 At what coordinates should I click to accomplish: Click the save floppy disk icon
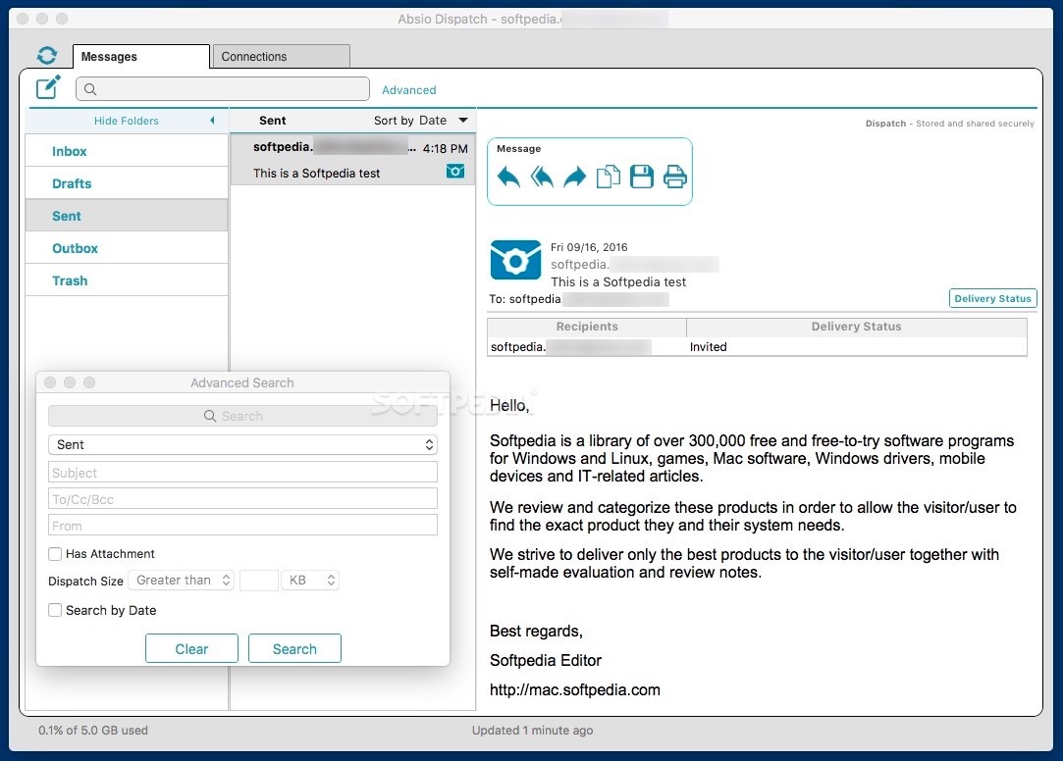(x=641, y=177)
